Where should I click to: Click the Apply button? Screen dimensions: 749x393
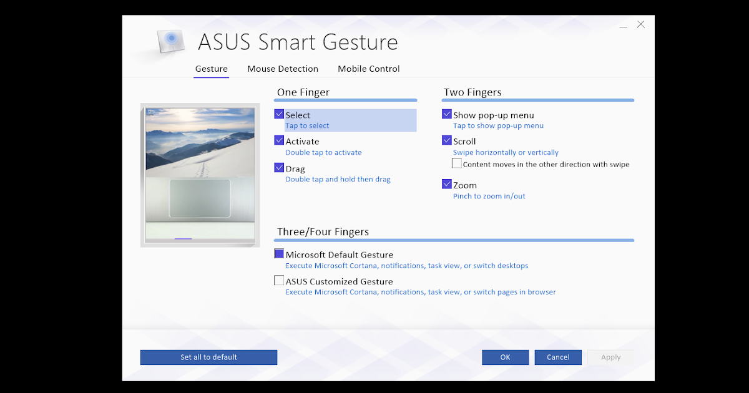point(610,357)
